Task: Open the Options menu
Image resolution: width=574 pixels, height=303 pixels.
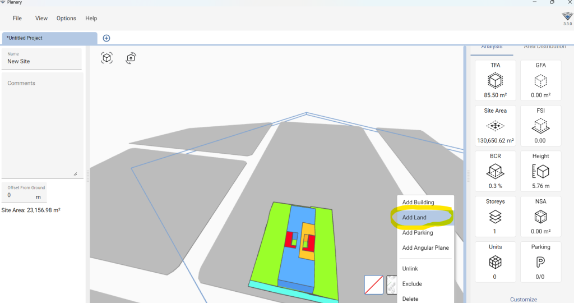Action: click(x=66, y=19)
